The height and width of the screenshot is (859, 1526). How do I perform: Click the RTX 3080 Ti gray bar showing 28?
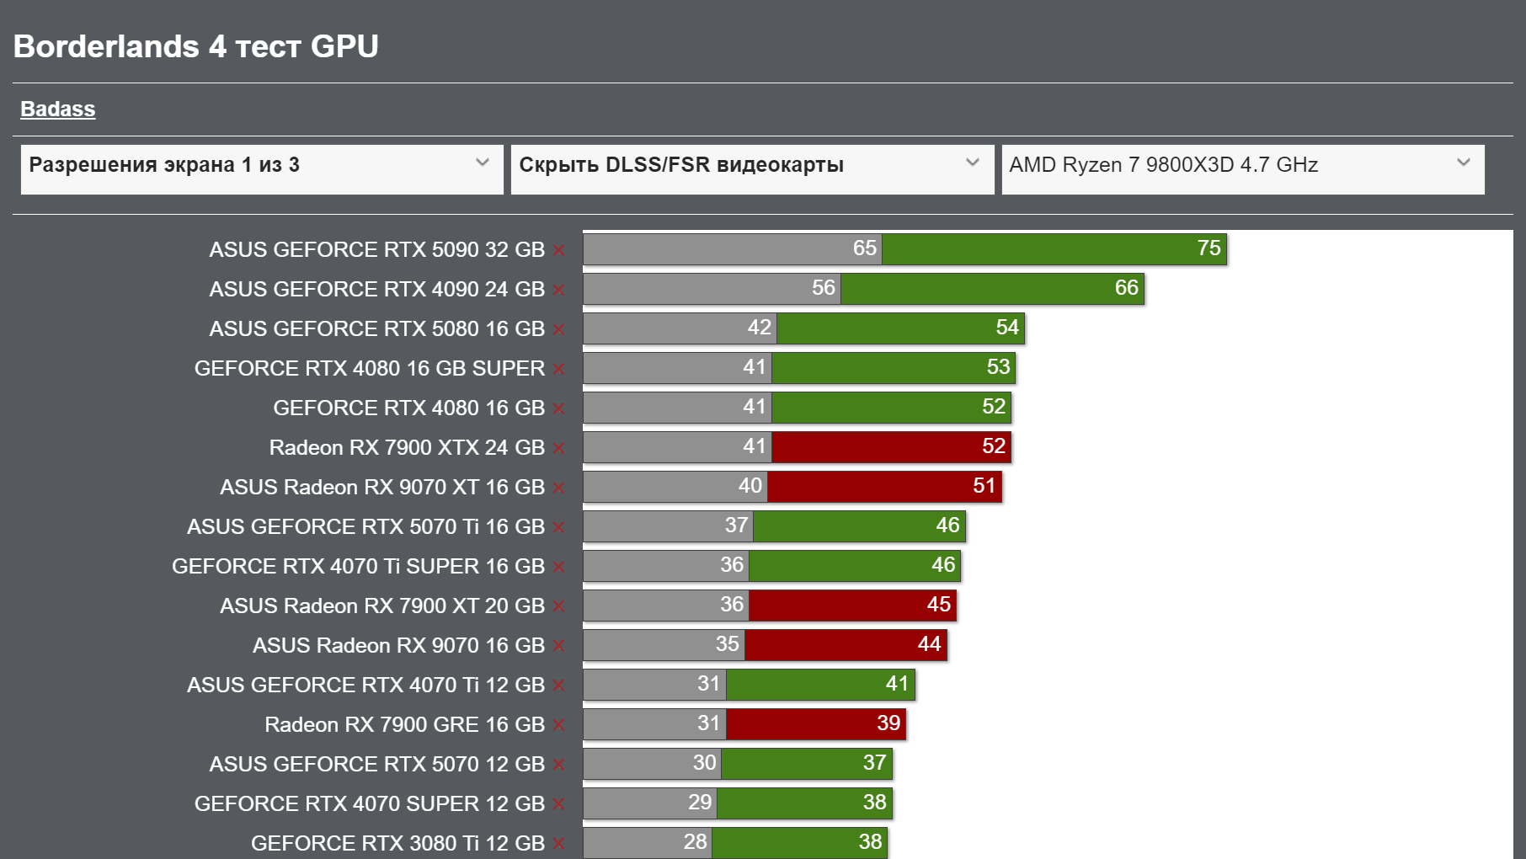648,843
